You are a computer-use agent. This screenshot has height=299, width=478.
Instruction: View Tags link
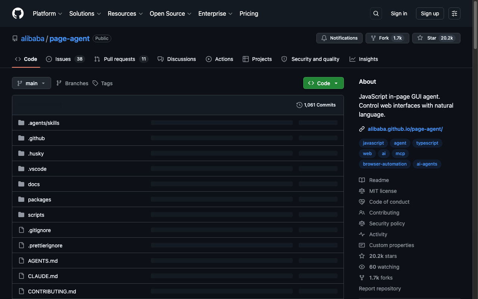(x=103, y=83)
